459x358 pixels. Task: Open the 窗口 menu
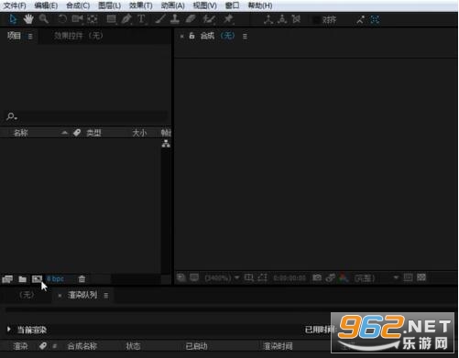click(x=232, y=5)
